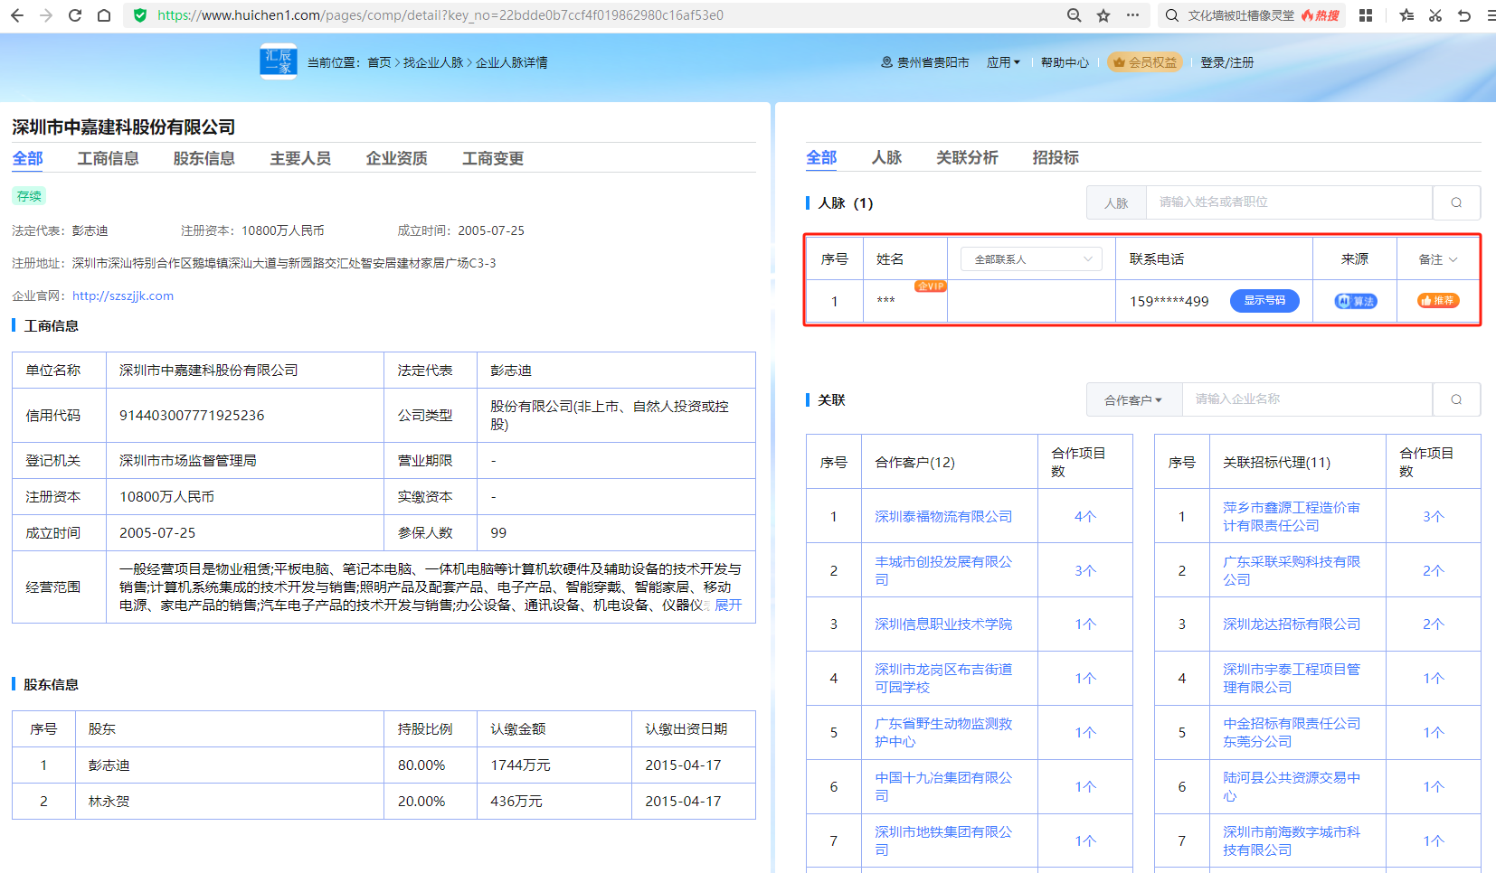The image size is (1496, 873).
Task: Expand the 合作客户 search type dropdown
Action: click(1132, 399)
